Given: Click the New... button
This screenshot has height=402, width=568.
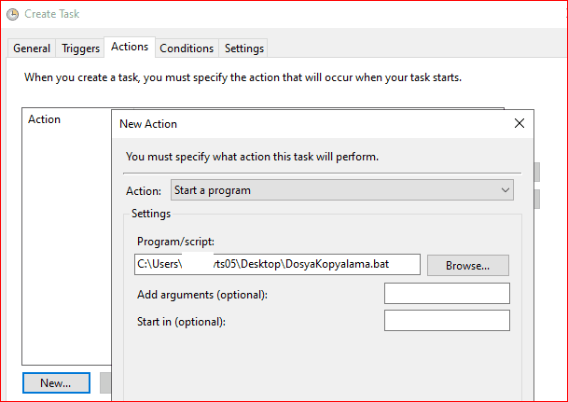Looking at the screenshot, I should click(56, 383).
